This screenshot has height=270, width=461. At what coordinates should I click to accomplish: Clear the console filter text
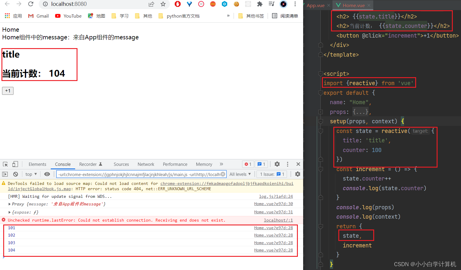tap(223, 174)
